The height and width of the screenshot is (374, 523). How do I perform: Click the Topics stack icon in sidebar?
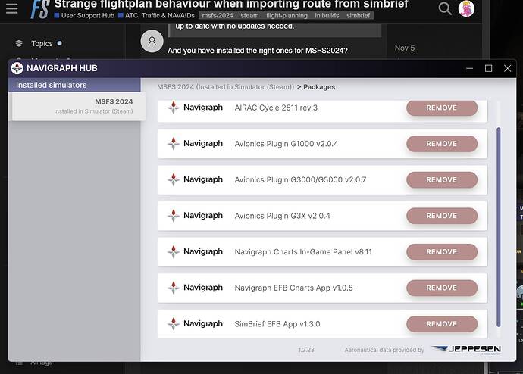click(x=19, y=43)
